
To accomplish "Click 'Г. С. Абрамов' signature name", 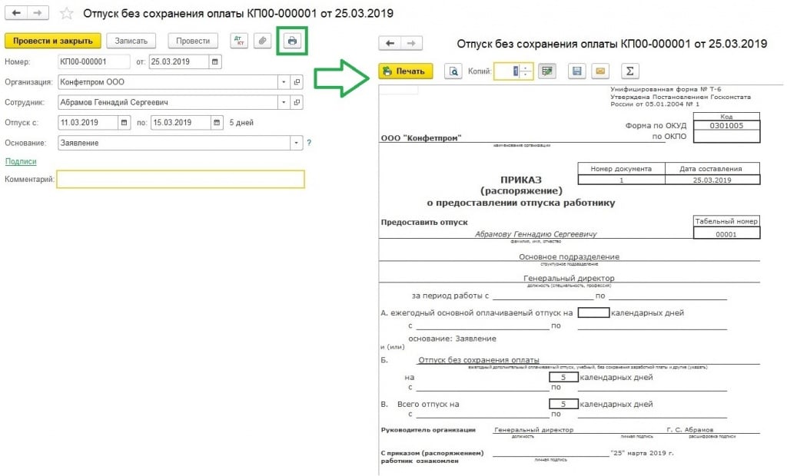I will [x=689, y=429].
